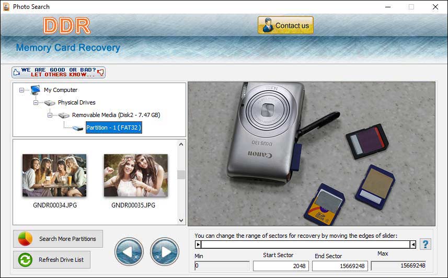Image resolution: width=448 pixels, height=278 pixels.
Task: Click the Partition - 1 drive icon
Action: pyautogui.click(x=78, y=128)
